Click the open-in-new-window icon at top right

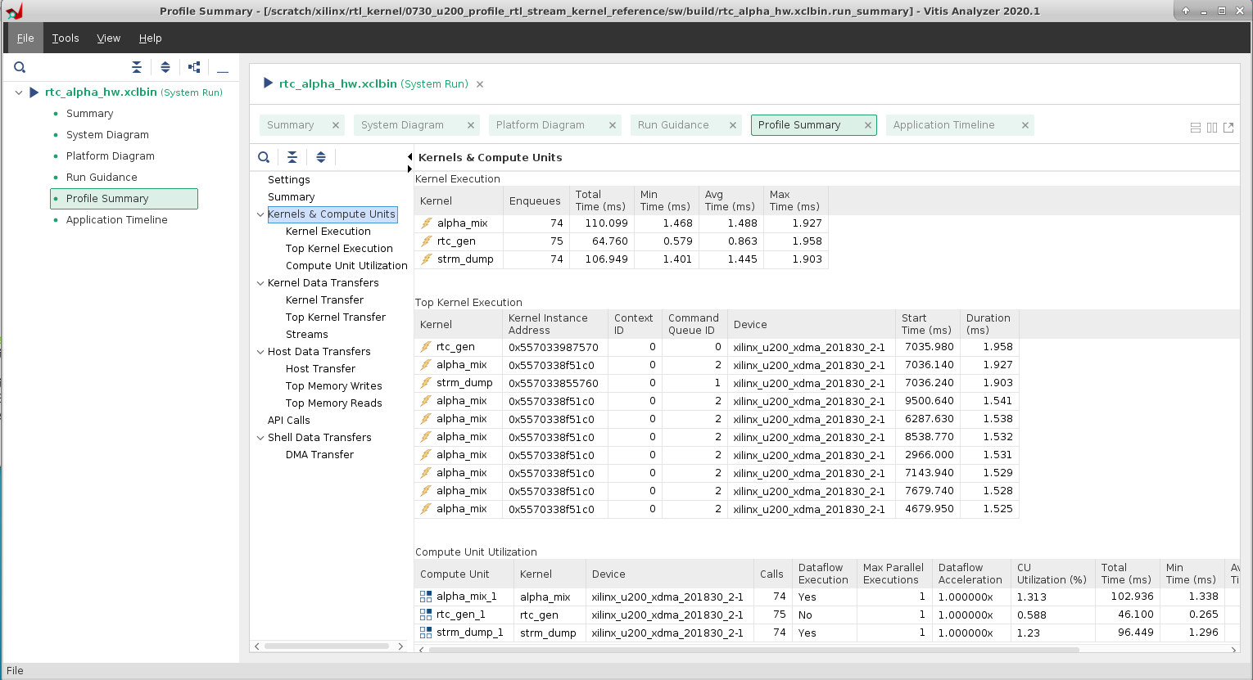[1228, 128]
